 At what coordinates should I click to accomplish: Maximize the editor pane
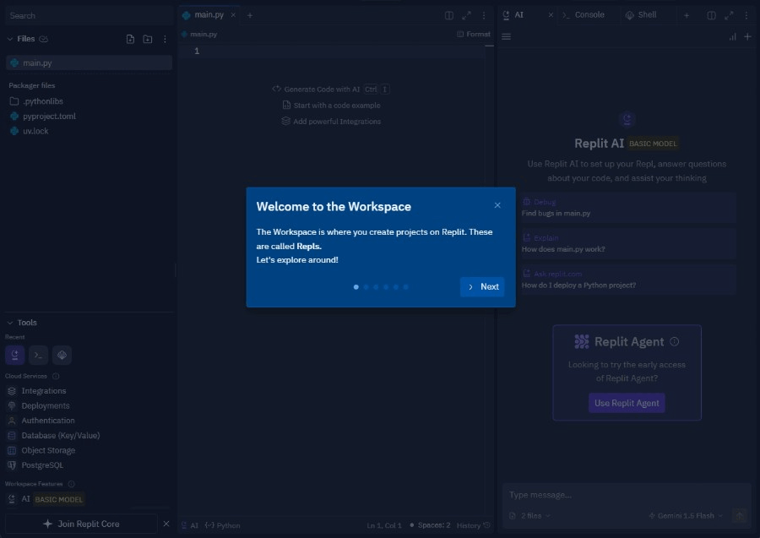pyautogui.click(x=466, y=15)
